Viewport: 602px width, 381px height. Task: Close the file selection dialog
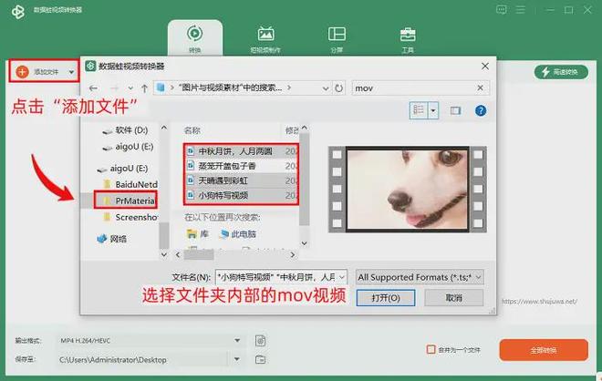[485, 67]
